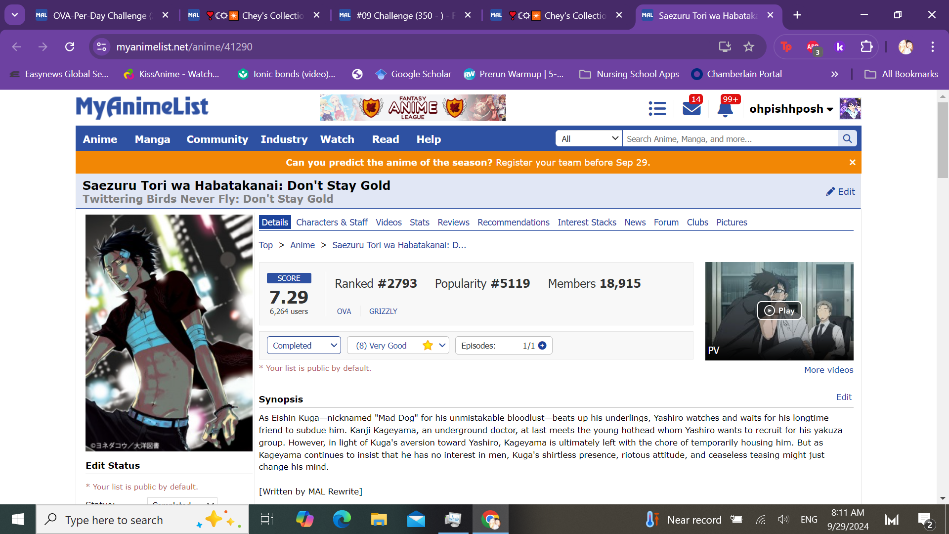The width and height of the screenshot is (949, 534).
Task: Open the ohpishhposh account menu
Action: coord(791,109)
